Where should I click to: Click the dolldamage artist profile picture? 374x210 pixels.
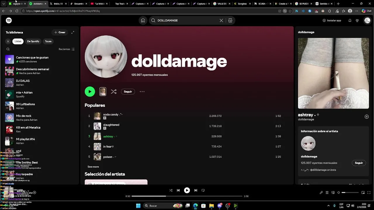[x=106, y=57]
